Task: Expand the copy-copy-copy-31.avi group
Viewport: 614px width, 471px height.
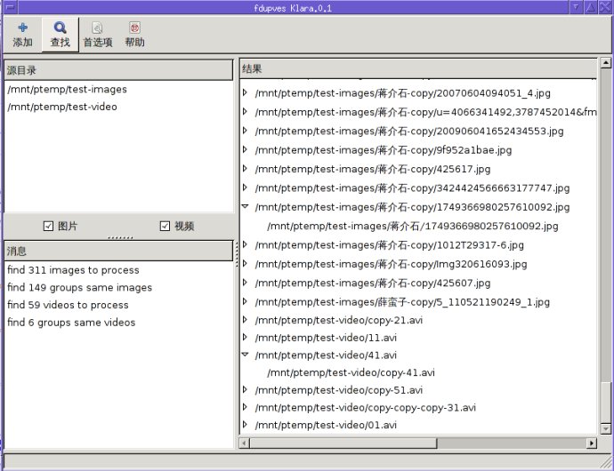Action: 246,407
